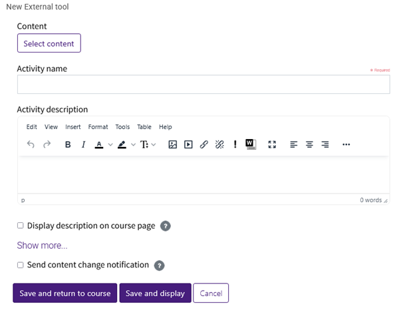Click the text colour swatch button

[x=99, y=144]
